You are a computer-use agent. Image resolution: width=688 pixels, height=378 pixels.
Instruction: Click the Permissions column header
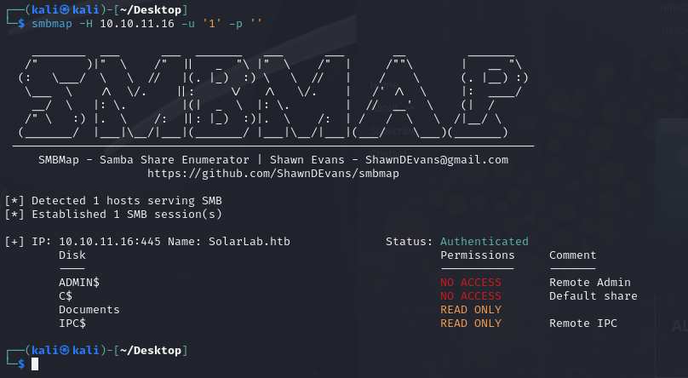pyautogui.click(x=478, y=255)
